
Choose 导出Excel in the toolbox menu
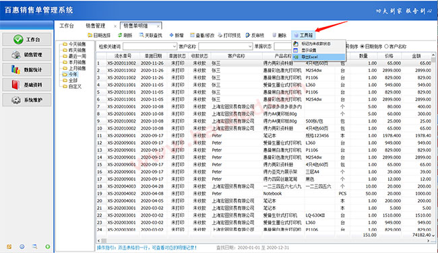pos(319,57)
